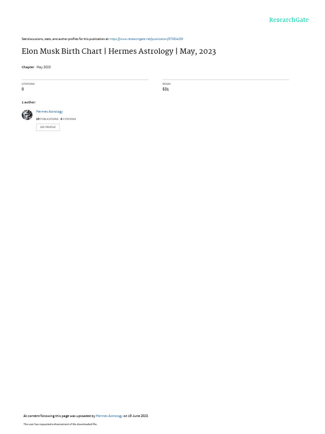Select the 25 PUBLICATIONS stat
The image size is (325, 434).
[47, 119]
